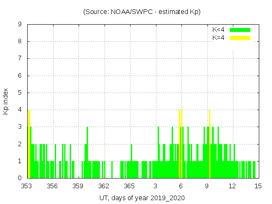272x204 pixels.
Task: Click the x-axis tick label 356
Action: [52, 186]
